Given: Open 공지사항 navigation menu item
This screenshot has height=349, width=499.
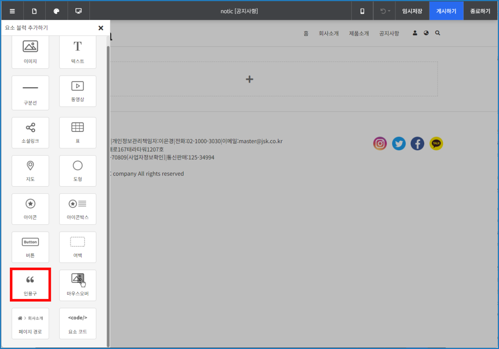Looking at the screenshot, I should pyautogui.click(x=389, y=33).
